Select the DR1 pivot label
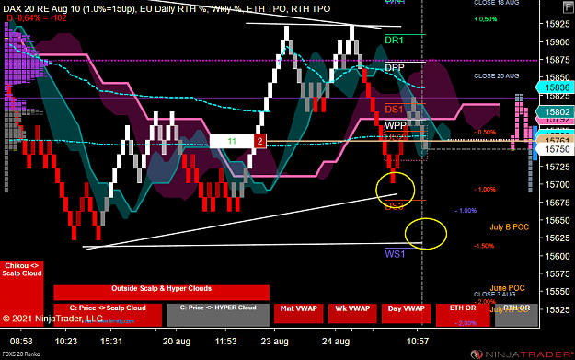Screen dimensions: 575x360 click(x=394, y=40)
